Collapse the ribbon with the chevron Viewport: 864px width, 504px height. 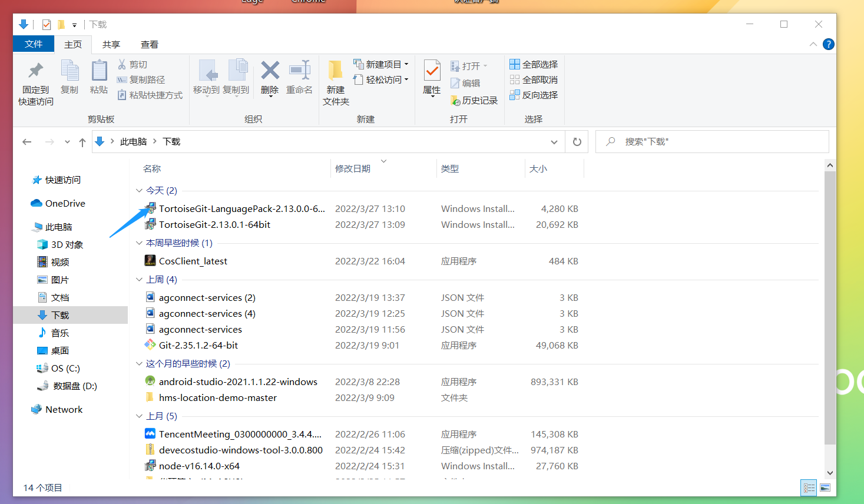pos(813,44)
